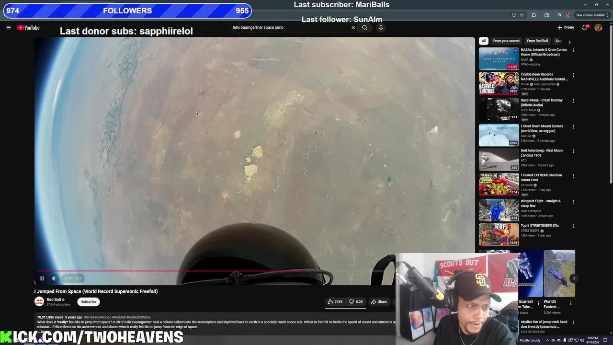This screenshot has width=613, height=345.
Task: Open Mostly cloudy weather widget
Action: [530, 340]
